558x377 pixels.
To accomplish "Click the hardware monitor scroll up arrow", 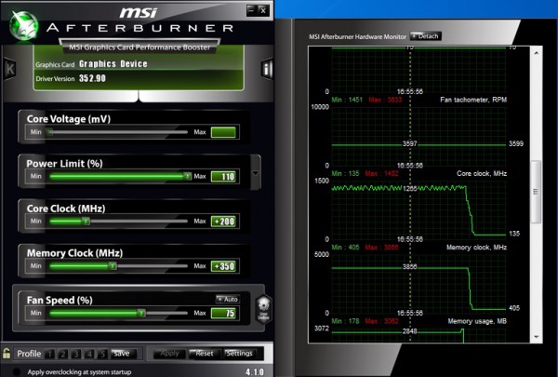I will point(537,53).
